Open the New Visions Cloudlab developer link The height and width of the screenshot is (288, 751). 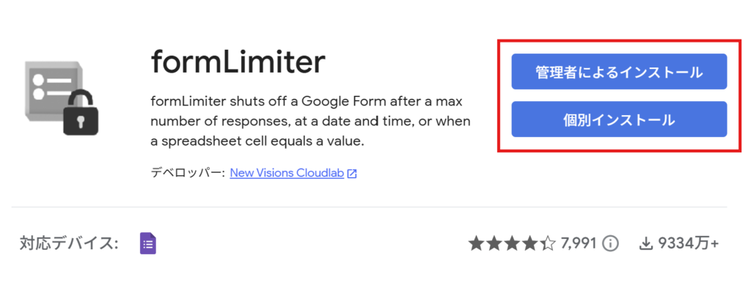pyautogui.click(x=287, y=173)
